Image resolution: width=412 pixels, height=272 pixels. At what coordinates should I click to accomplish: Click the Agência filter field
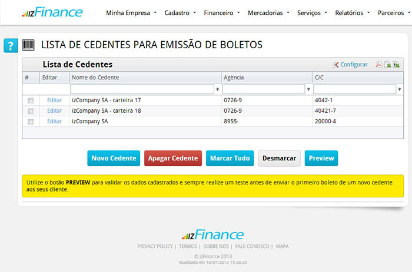[264, 89]
